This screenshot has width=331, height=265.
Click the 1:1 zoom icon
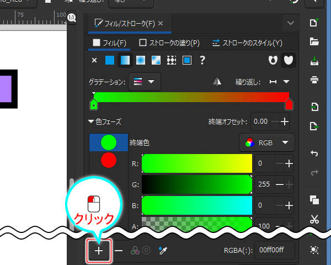click(72, 18)
